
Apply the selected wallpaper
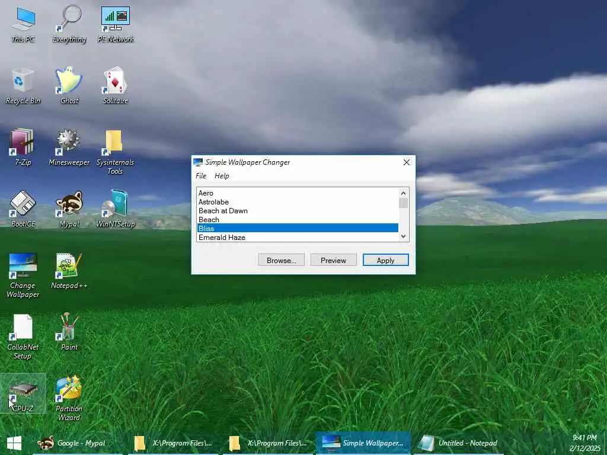pyautogui.click(x=385, y=261)
